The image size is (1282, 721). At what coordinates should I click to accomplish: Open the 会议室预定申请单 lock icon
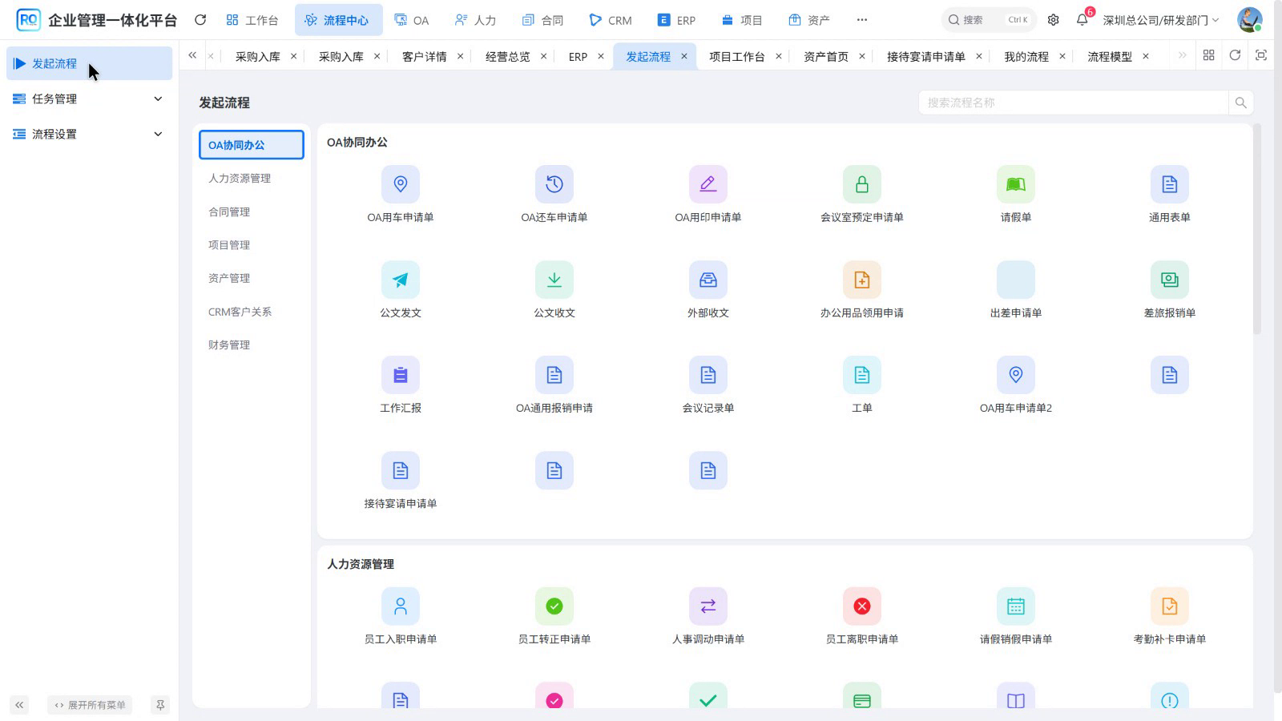point(862,184)
